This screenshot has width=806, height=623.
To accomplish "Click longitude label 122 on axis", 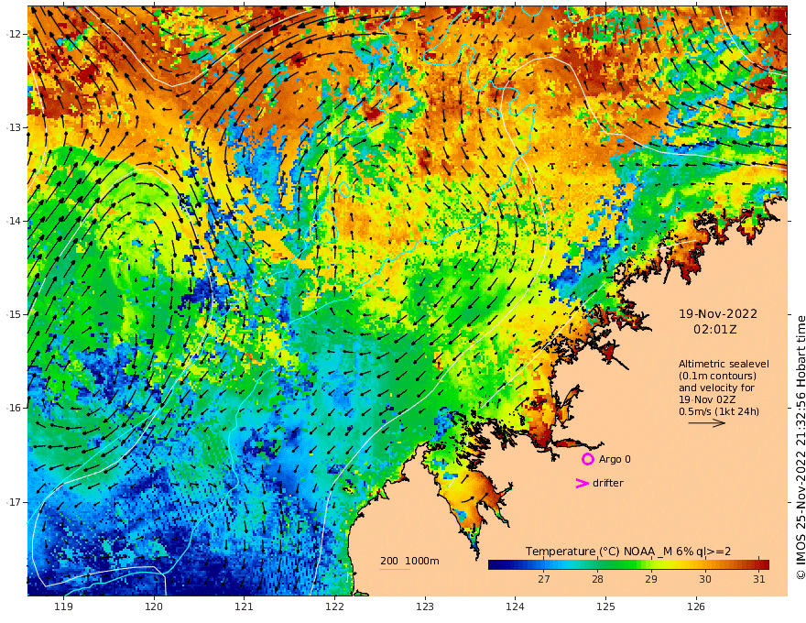I will (334, 607).
